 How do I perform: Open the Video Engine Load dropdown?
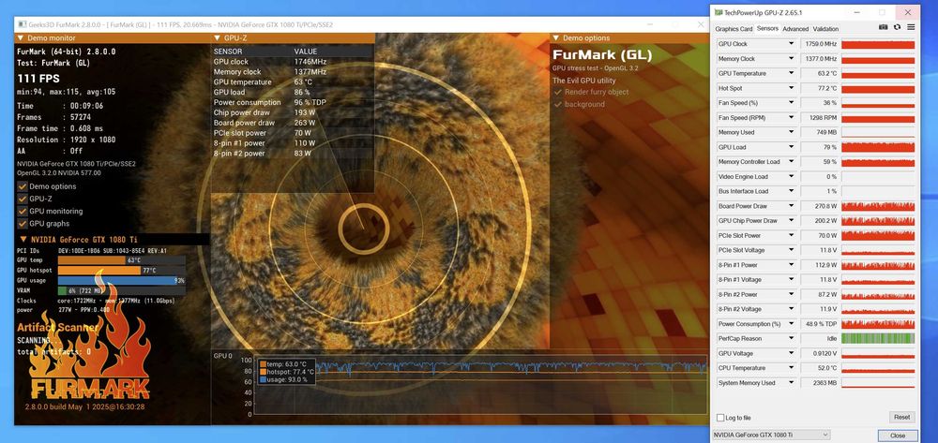792,177
